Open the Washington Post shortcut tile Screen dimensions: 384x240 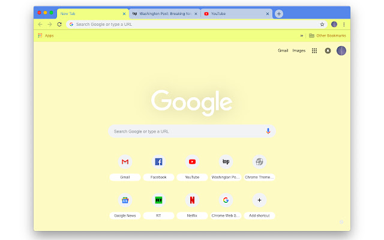pyautogui.click(x=226, y=168)
